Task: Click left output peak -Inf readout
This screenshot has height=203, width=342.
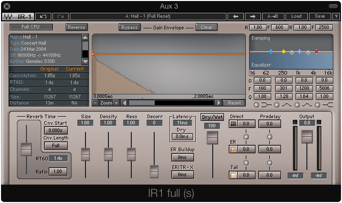Action: tap(295, 176)
